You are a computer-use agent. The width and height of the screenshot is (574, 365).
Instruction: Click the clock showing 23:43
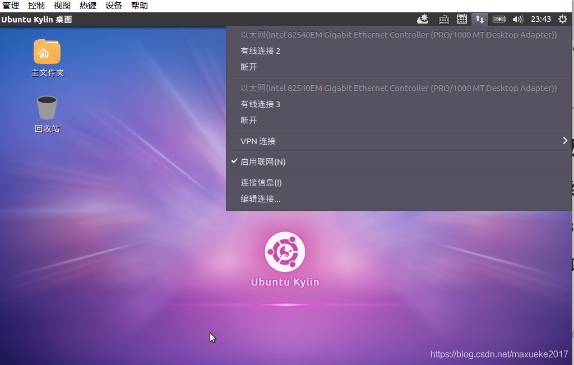pos(541,19)
